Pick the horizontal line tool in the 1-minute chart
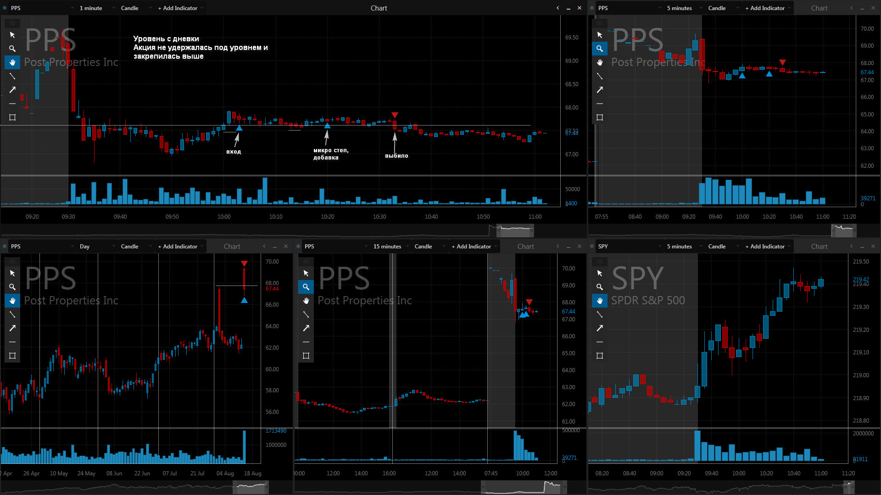Screen dimensions: 881x495 12,104
